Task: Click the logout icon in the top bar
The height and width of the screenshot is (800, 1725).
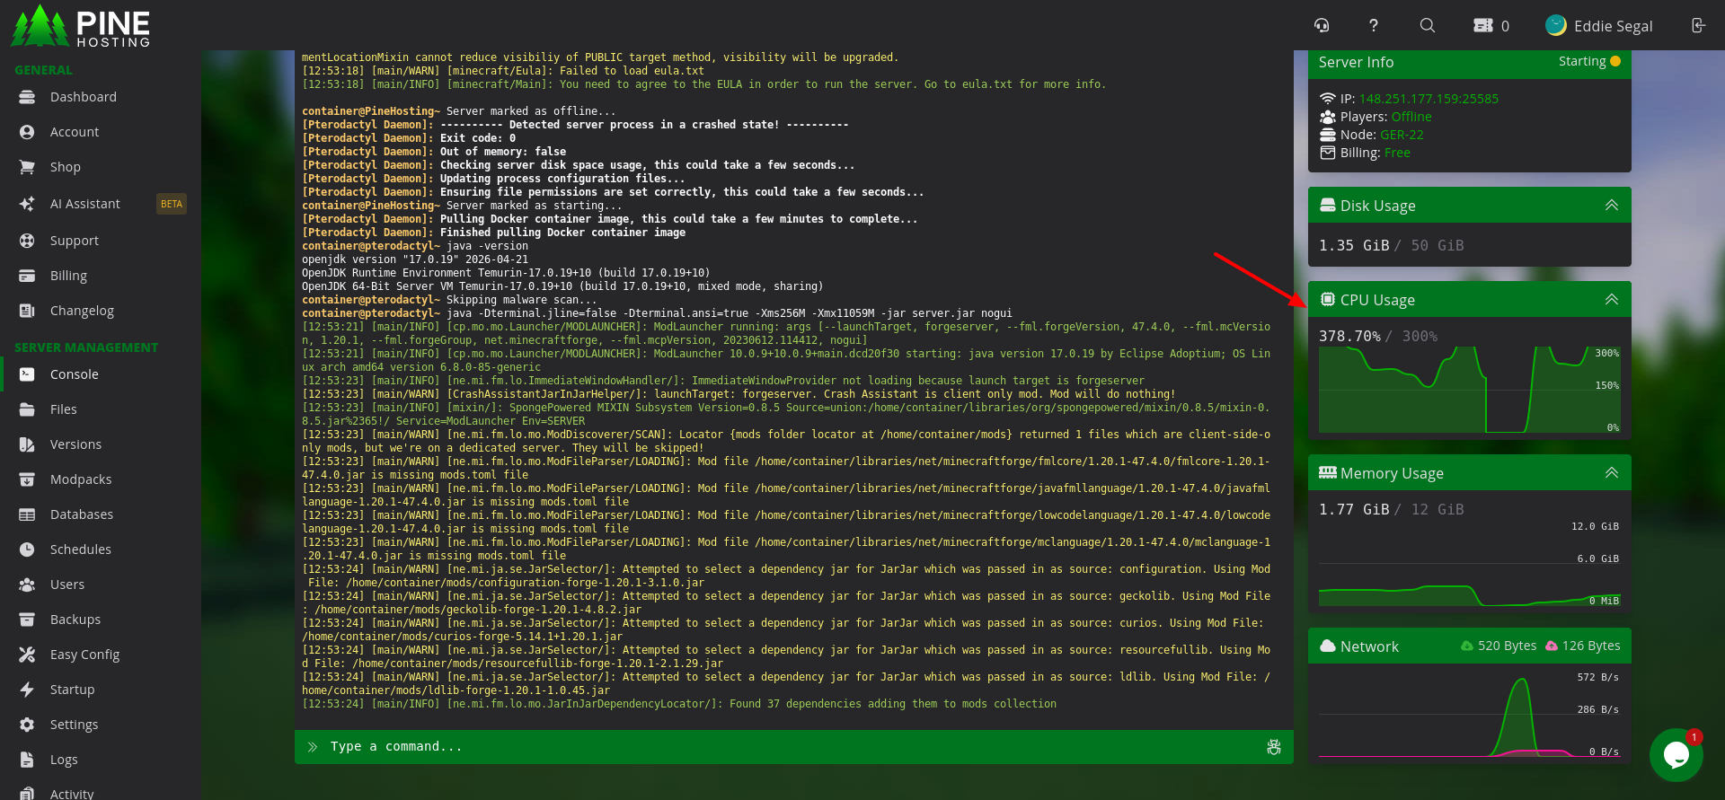Action: (1698, 25)
